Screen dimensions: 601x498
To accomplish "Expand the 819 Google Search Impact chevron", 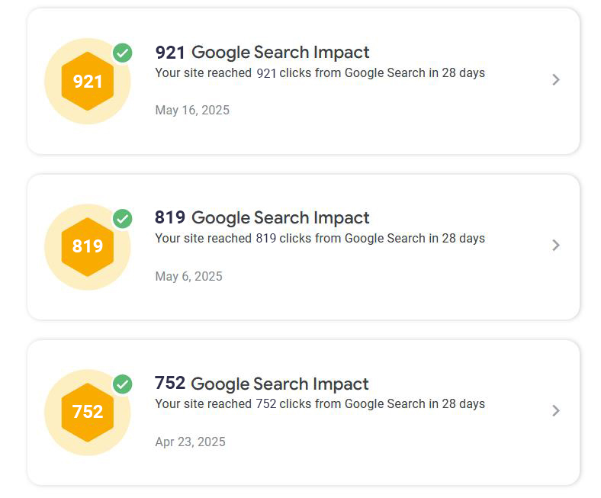I will click(x=556, y=245).
